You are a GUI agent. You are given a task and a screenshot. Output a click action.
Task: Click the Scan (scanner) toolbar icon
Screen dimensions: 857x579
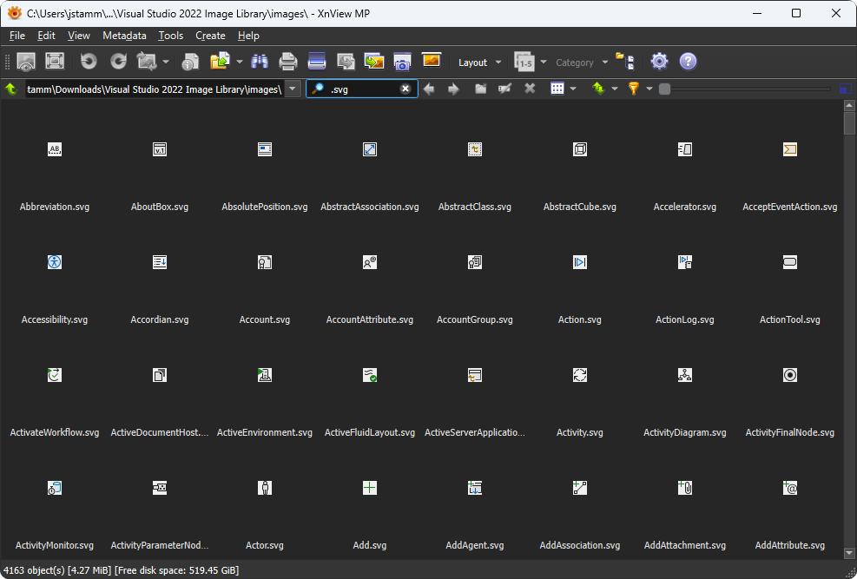click(x=317, y=62)
